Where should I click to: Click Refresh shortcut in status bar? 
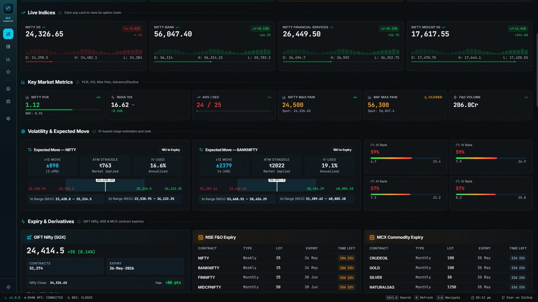424,298
